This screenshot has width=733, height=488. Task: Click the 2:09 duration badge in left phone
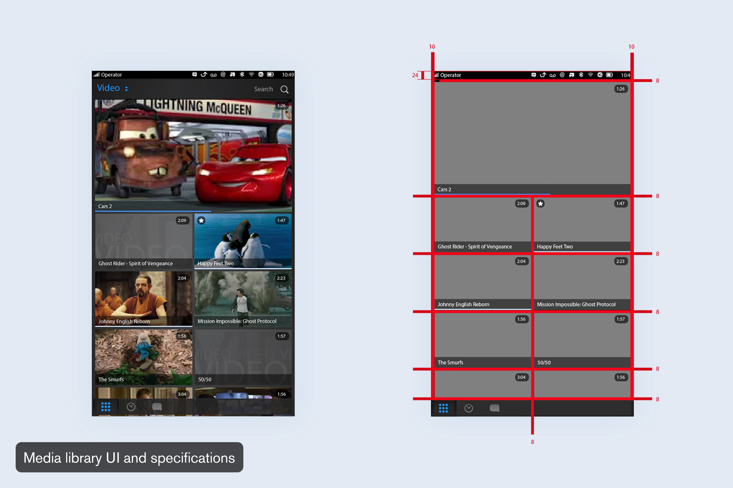click(182, 220)
